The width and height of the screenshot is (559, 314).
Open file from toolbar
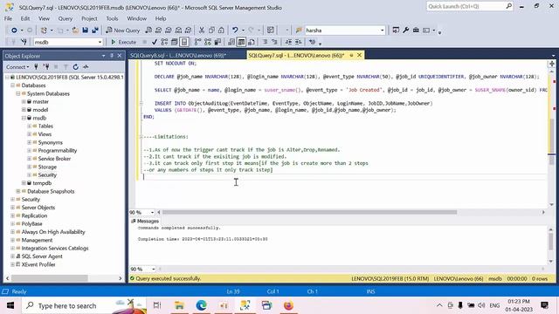(75, 31)
